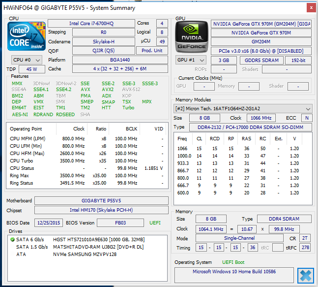Click the empty tRC timing field

tap(278, 248)
